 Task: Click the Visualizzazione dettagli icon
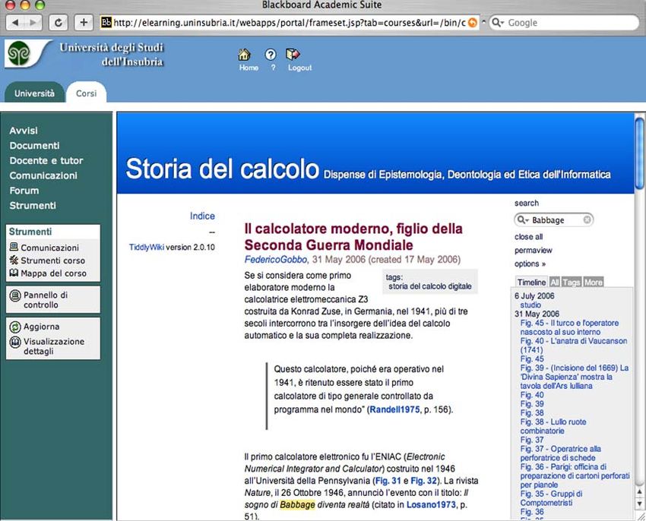[15, 343]
